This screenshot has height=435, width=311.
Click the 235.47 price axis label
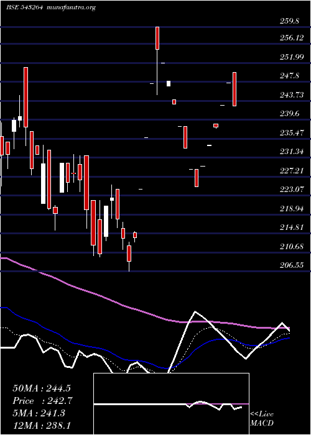292,133
